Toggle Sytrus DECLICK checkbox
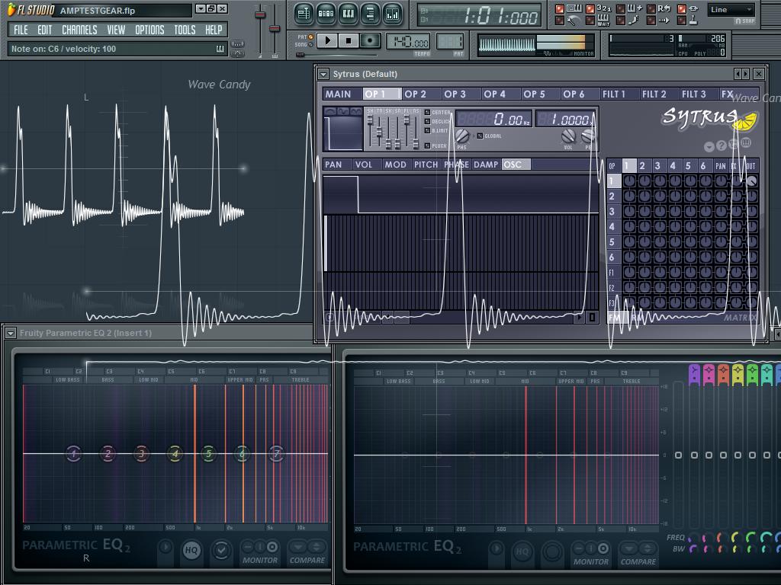Viewport: 781px width, 585px height. click(427, 121)
